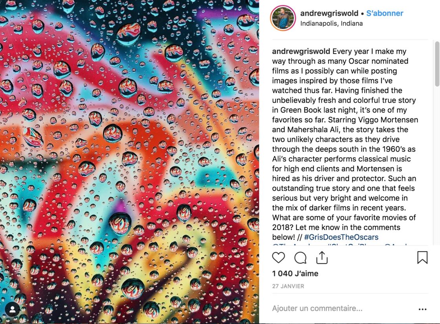Save the post with the bookmark icon

(x=422, y=258)
